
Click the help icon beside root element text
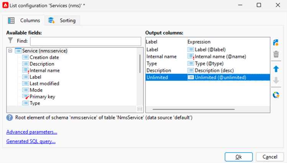coord(10,117)
